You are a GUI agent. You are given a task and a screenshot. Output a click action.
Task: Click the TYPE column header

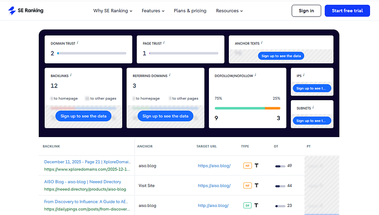[x=245, y=146]
